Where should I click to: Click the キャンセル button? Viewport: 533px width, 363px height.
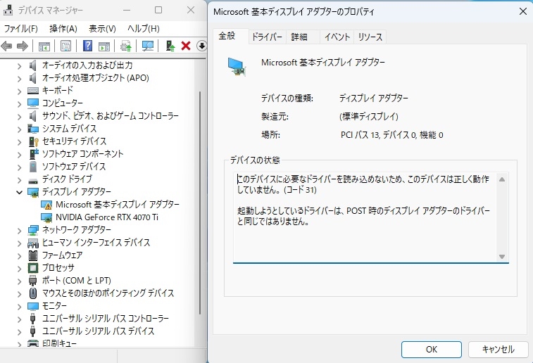pos(498,350)
